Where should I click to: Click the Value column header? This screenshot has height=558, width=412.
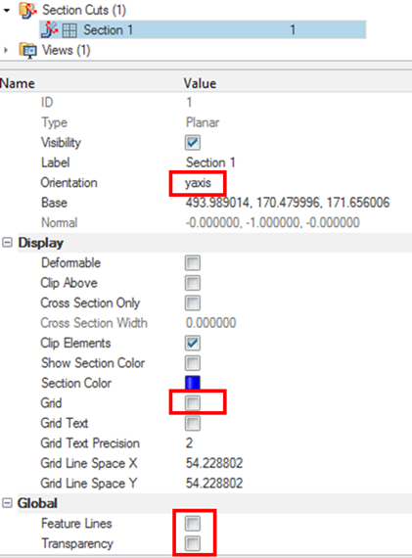coord(200,83)
